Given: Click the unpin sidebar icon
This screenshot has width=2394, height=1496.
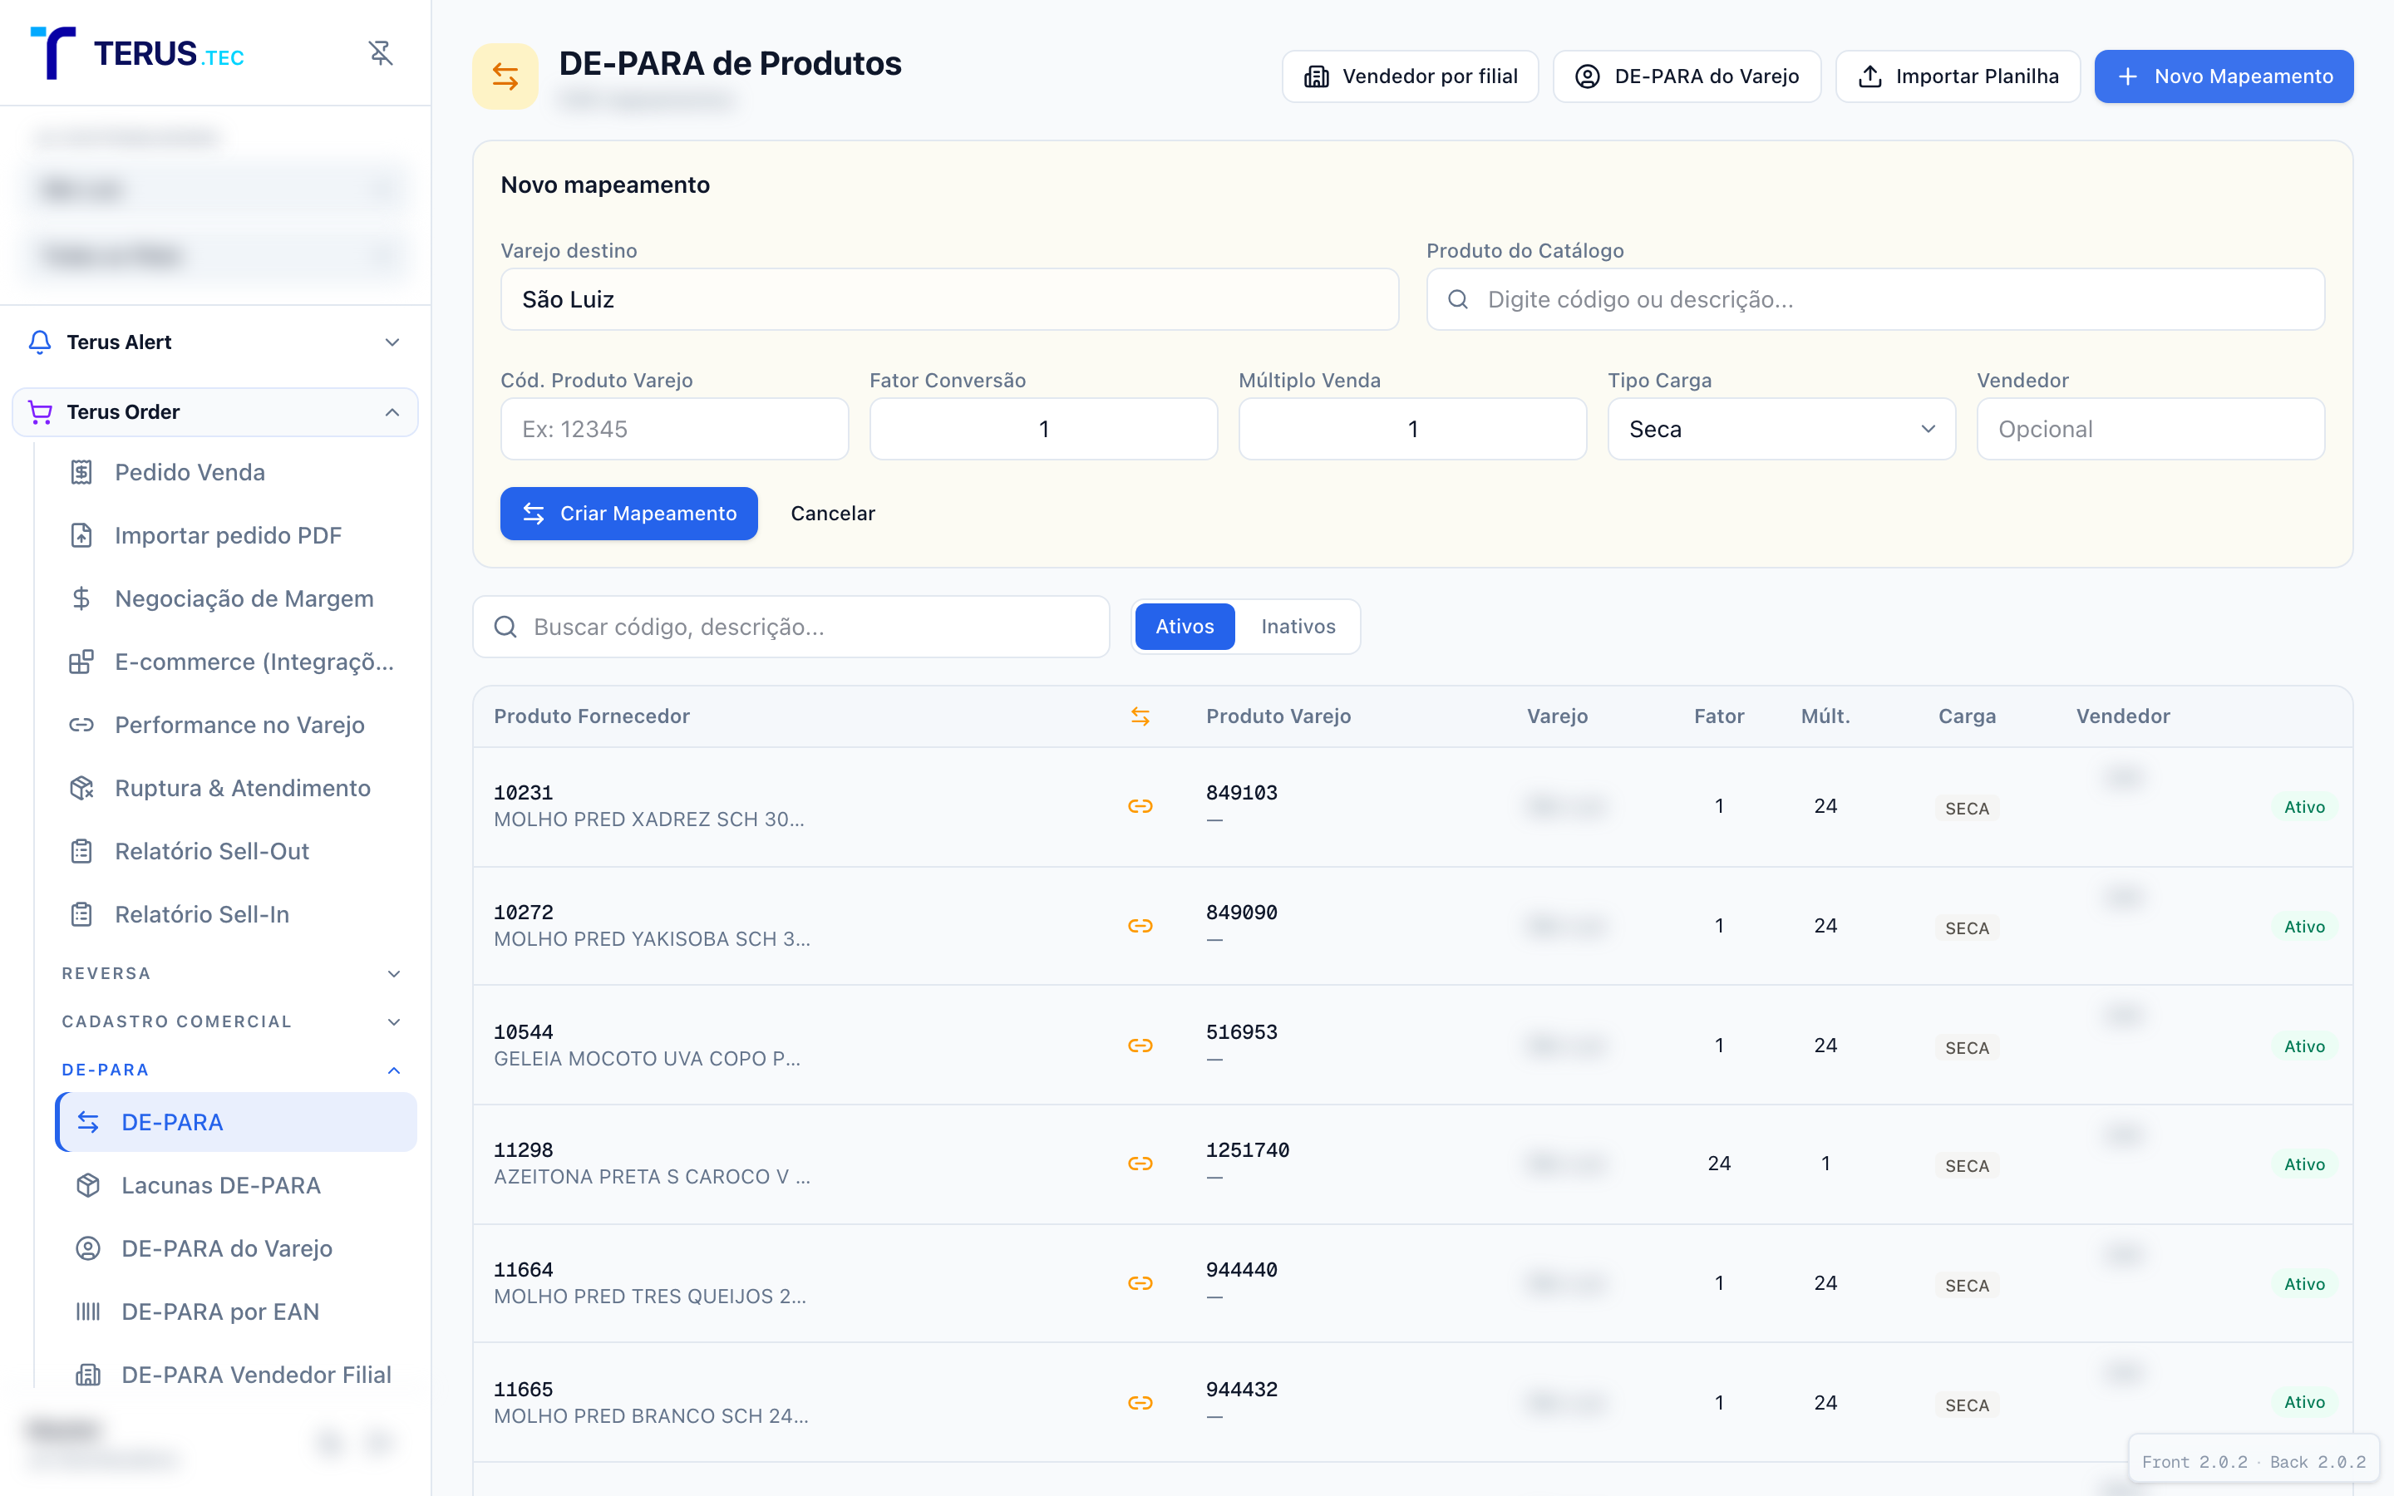Looking at the screenshot, I should point(381,52).
